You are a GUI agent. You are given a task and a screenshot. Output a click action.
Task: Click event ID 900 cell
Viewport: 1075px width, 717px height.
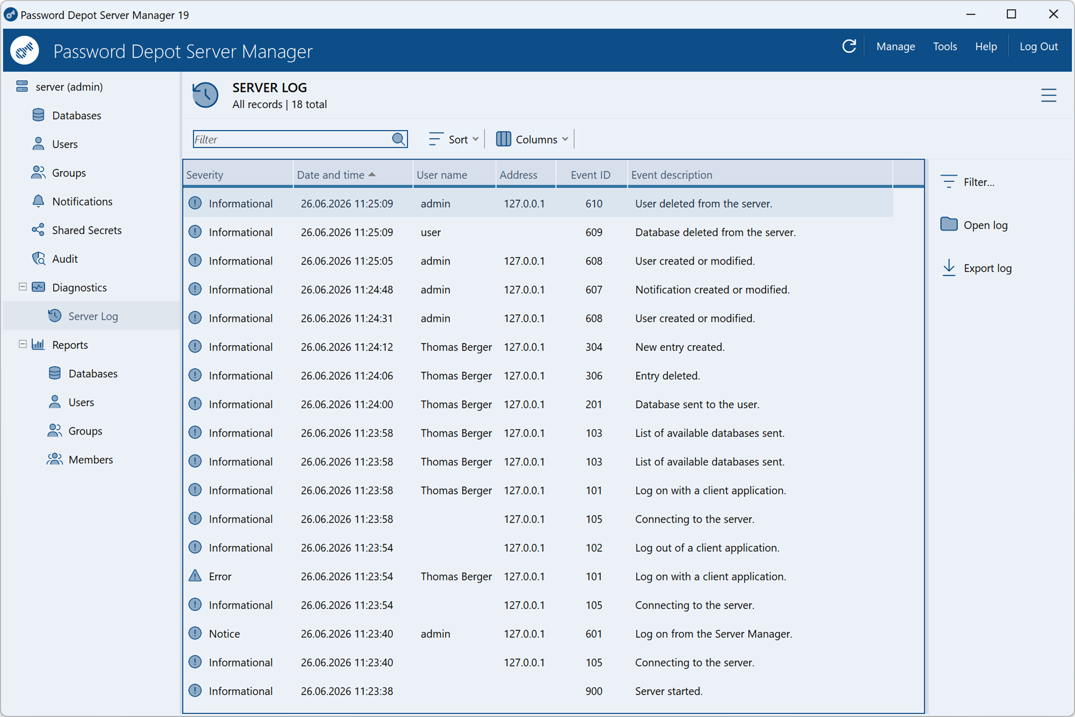(593, 691)
